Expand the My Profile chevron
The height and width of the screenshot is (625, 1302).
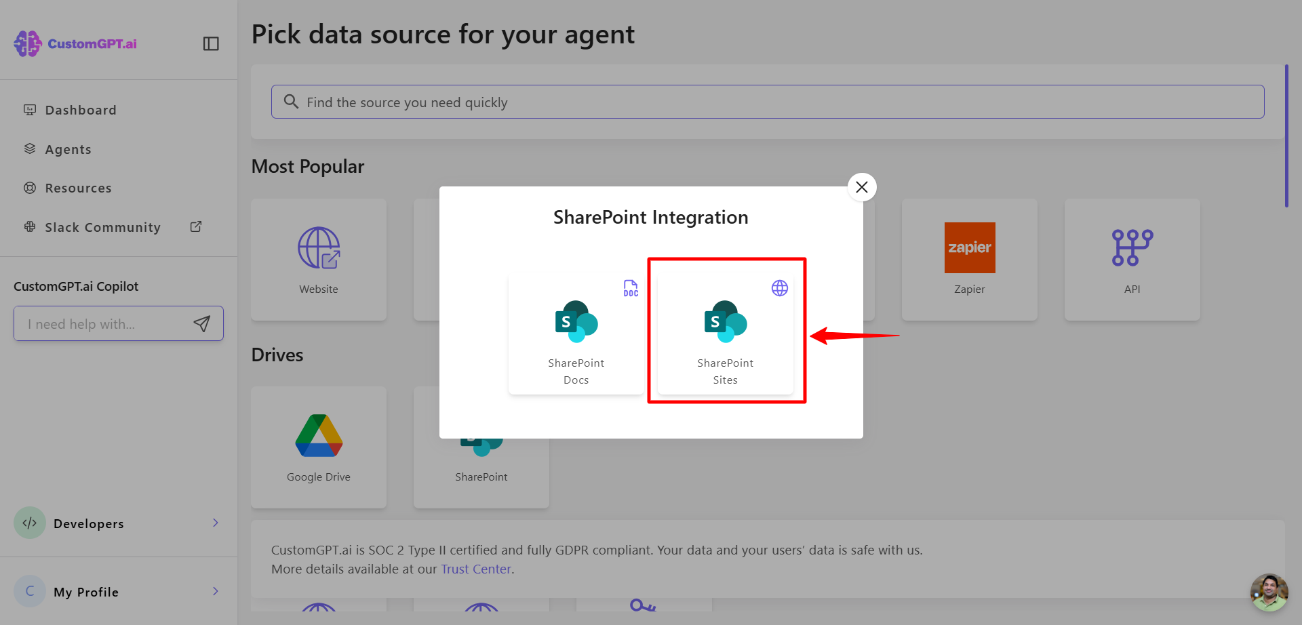tap(216, 591)
